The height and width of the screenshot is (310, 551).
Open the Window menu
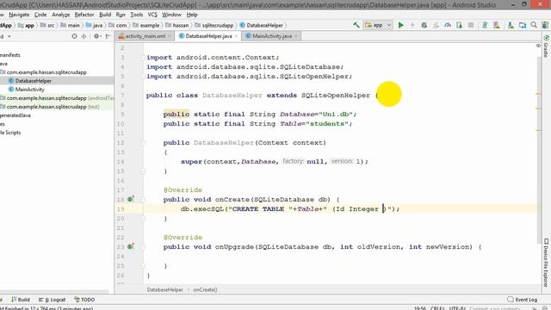tap(171, 15)
